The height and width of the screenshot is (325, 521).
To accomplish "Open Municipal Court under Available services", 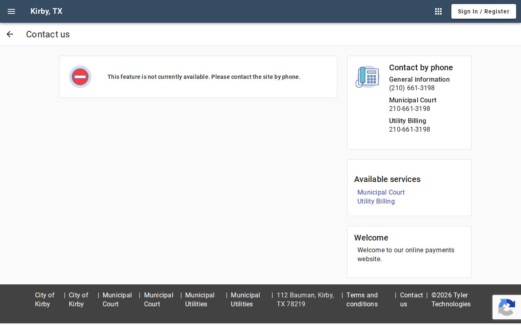I will [381, 192].
